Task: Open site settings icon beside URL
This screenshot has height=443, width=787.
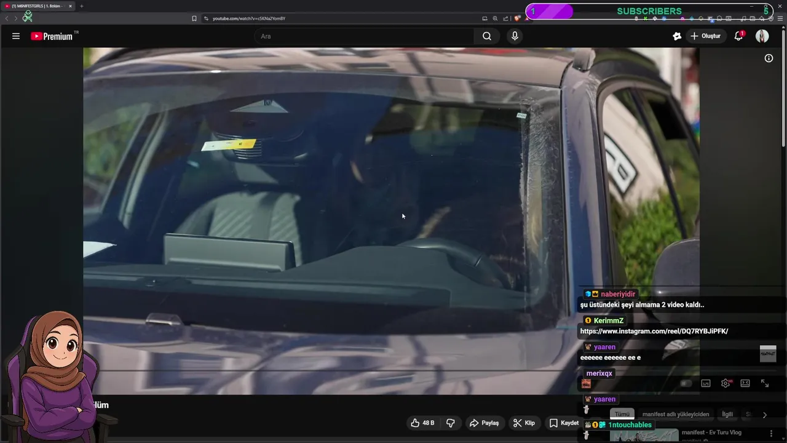Action: click(x=206, y=18)
